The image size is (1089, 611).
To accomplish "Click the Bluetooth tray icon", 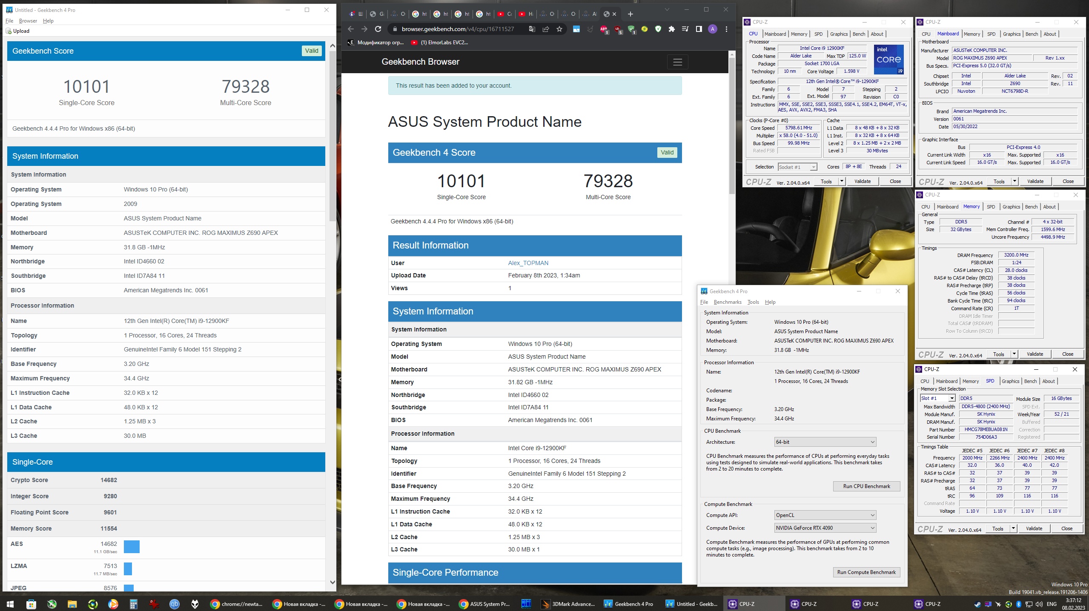I will 1019,604.
